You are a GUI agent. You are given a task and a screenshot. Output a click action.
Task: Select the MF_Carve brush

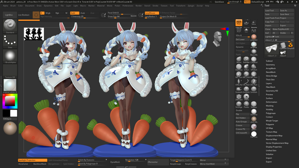(x=239, y=74)
